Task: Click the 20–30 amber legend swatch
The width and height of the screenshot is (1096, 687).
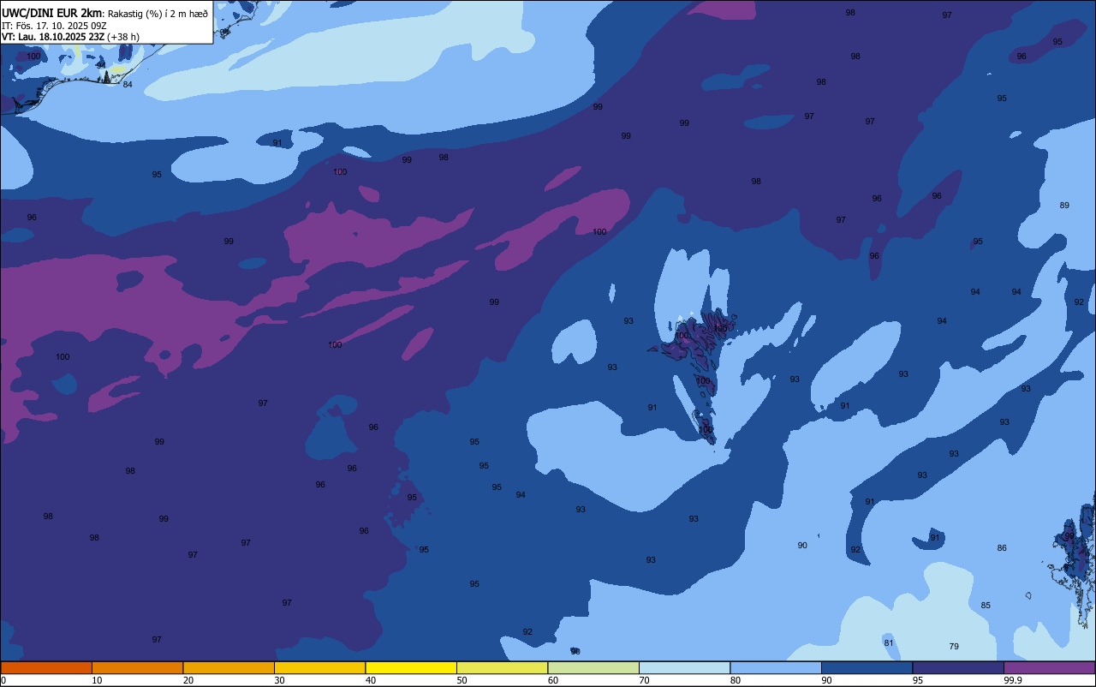Action: pos(229,667)
